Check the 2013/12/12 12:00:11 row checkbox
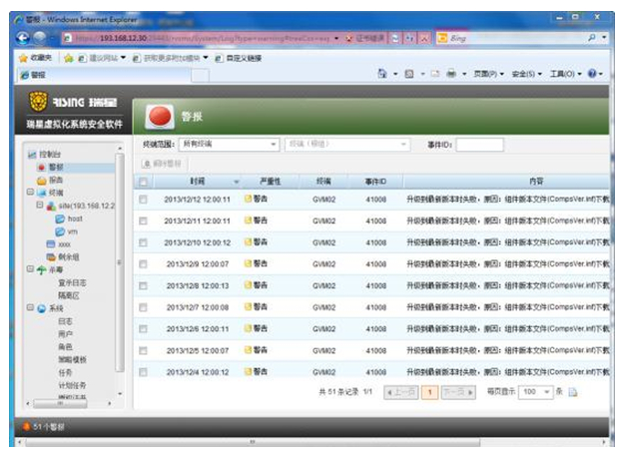 coord(144,200)
